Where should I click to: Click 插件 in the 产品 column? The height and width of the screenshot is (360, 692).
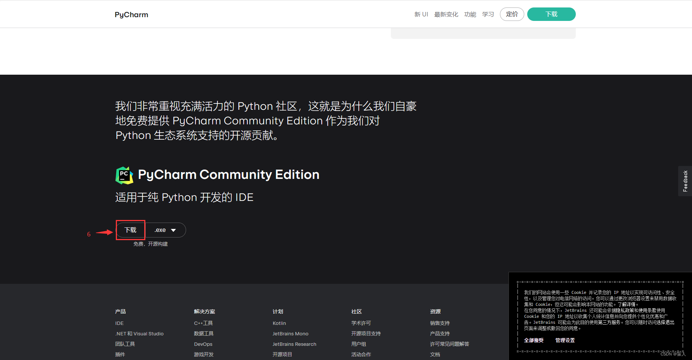[x=120, y=354]
